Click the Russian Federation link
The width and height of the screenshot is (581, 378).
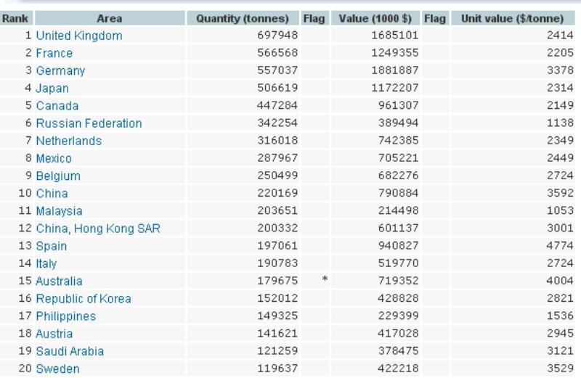pyautogui.click(x=88, y=123)
